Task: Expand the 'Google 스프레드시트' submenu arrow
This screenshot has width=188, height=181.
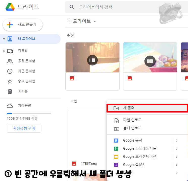Action: pos(177,149)
